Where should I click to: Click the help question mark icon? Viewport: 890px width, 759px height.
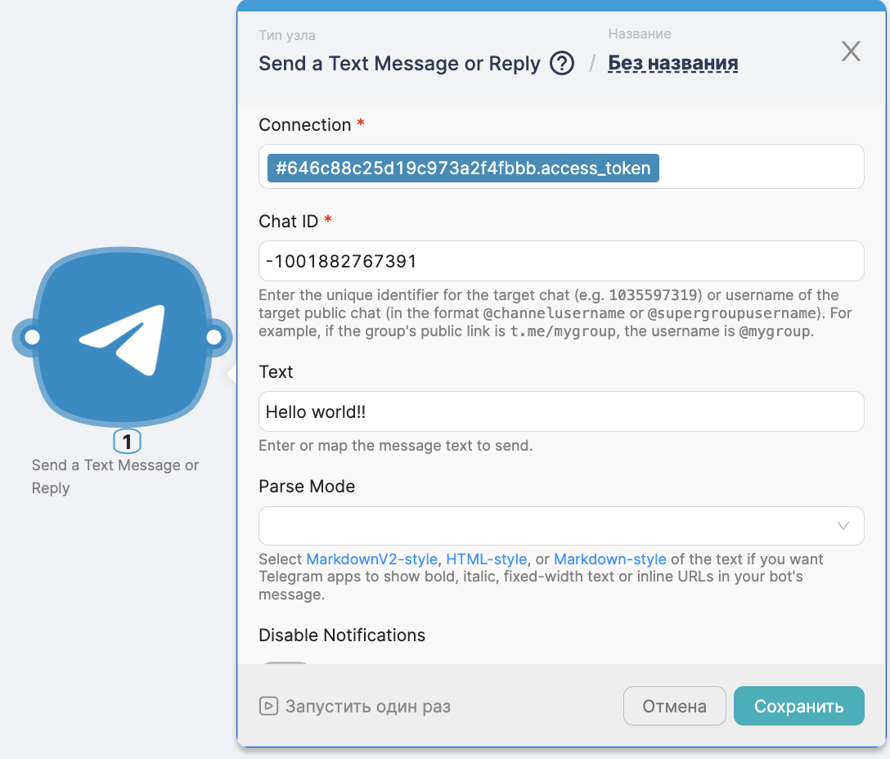[x=562, y=63]
